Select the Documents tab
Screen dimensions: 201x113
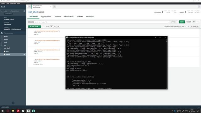[x=33, y=17]
